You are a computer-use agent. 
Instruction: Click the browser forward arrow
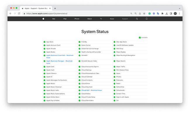(x=15, y=13)
